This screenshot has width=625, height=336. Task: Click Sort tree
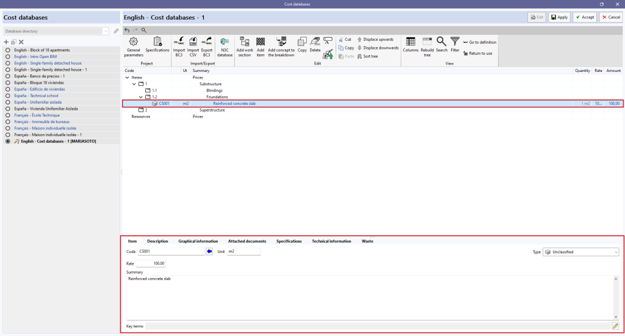pyautogui.click(x=367, y=57)
